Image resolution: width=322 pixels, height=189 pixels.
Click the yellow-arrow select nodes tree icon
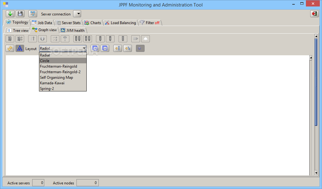tap(127, 48)
